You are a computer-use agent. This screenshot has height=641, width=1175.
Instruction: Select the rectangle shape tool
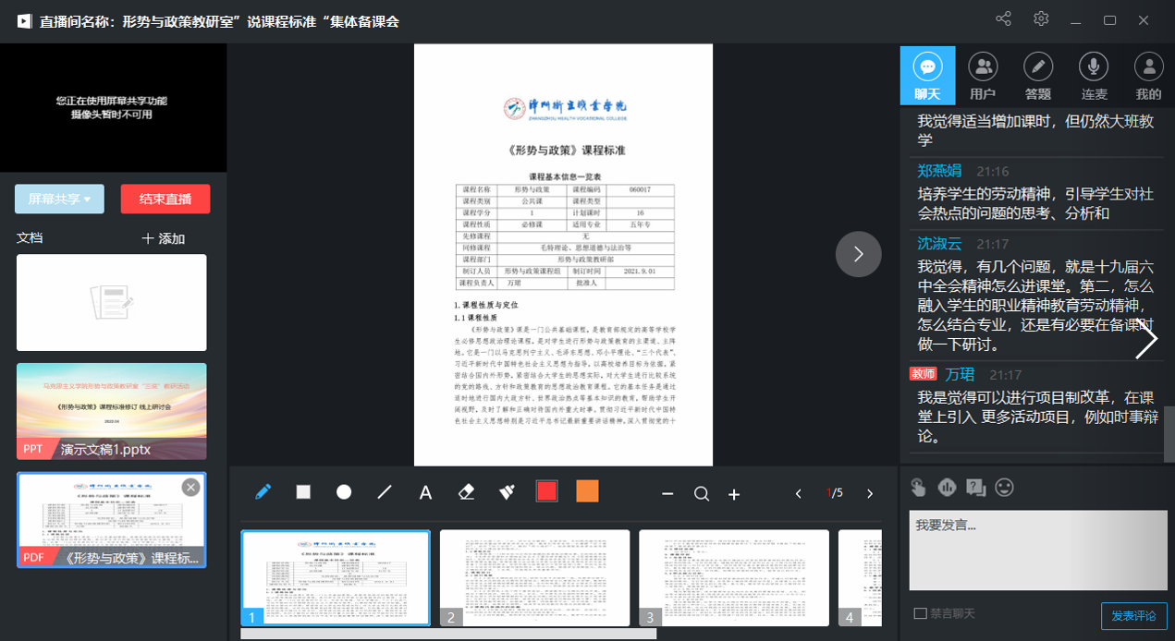point(303,492)
